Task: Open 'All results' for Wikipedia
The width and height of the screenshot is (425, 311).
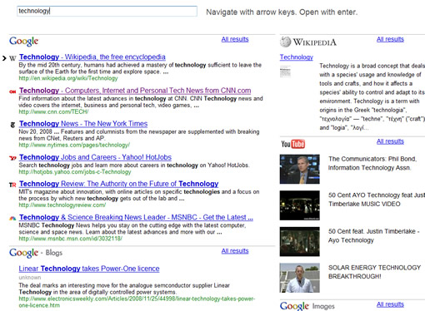Action: (x=390, y=39)
